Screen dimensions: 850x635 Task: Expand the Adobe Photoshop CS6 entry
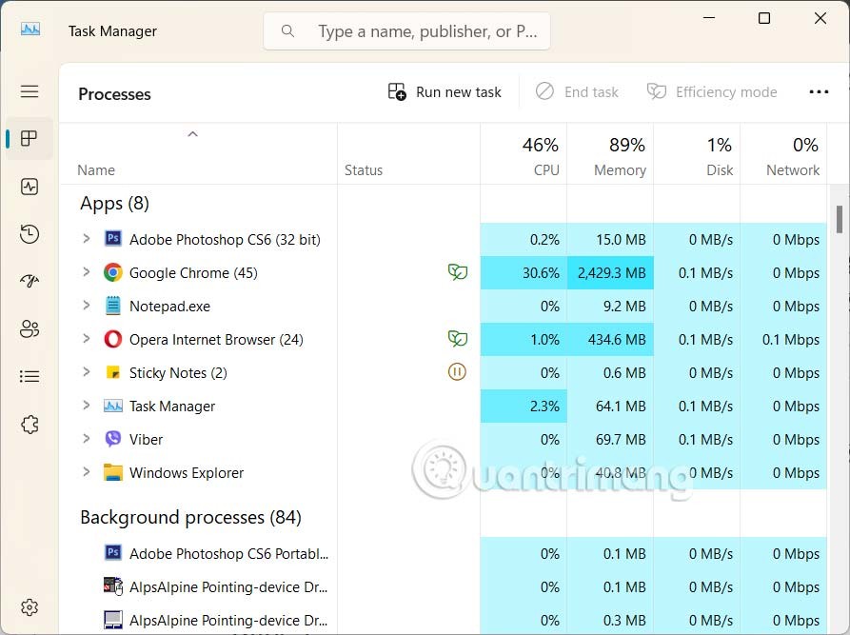point(87,239)
